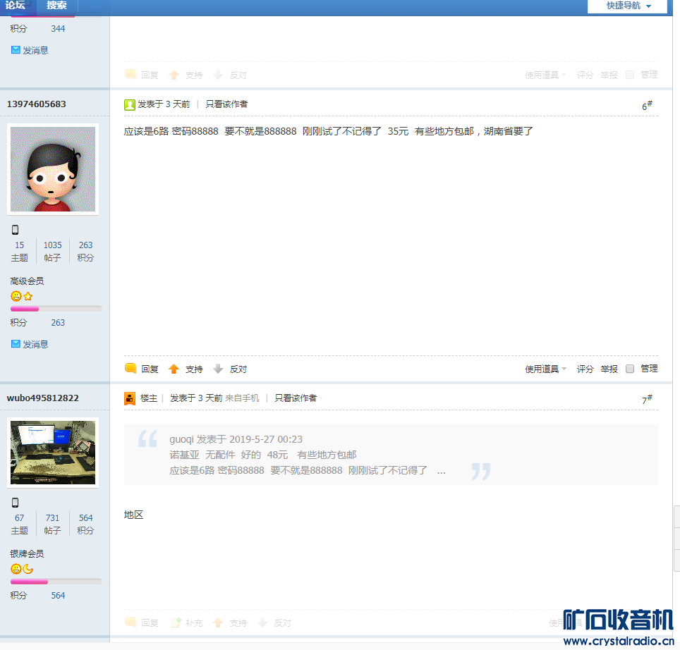Click faded 评分 in top post

[x=585, y=75]
